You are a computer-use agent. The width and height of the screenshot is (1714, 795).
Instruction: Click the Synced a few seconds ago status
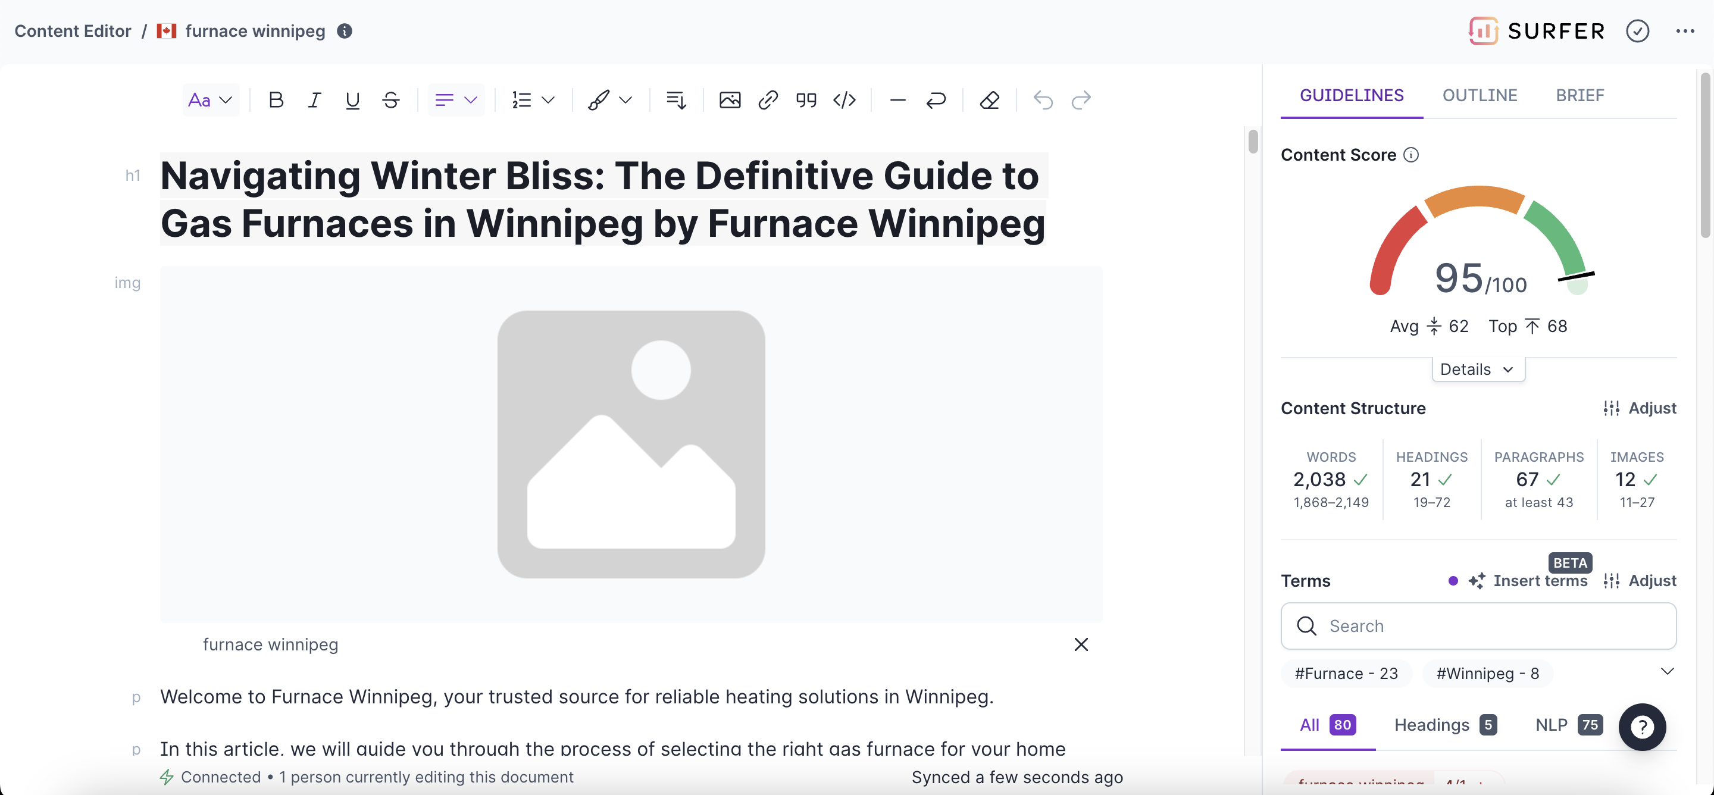click(1016, 778)
